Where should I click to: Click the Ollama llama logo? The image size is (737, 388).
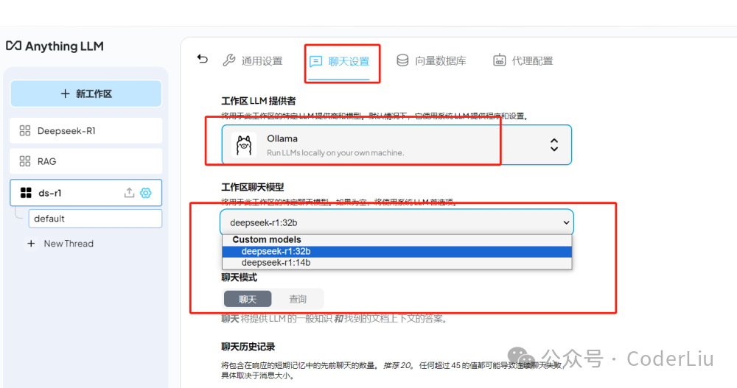(243, 145)
